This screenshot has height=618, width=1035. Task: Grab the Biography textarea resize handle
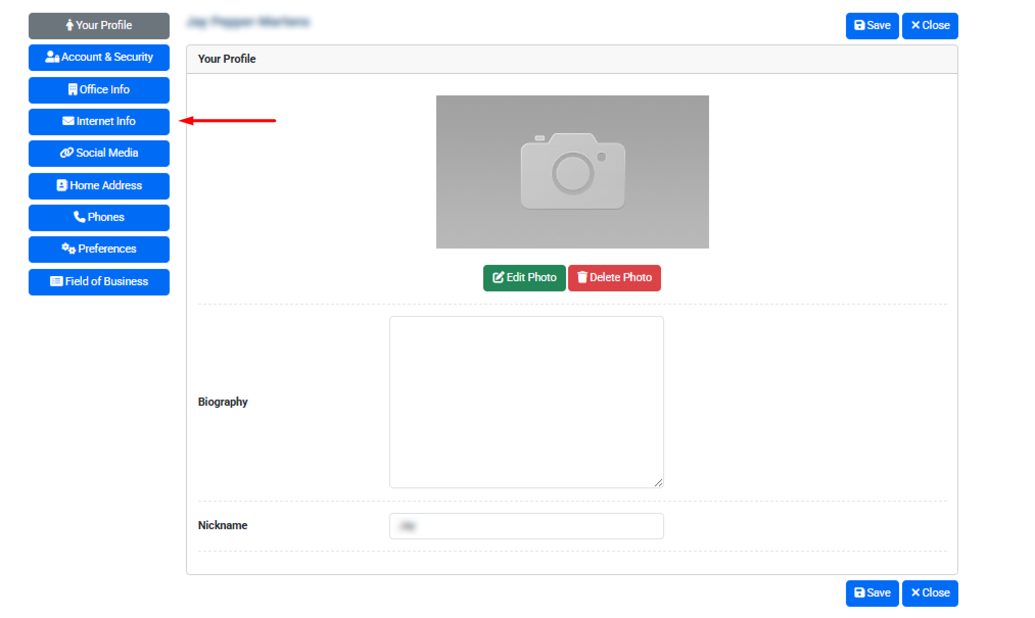pos(658,483)
